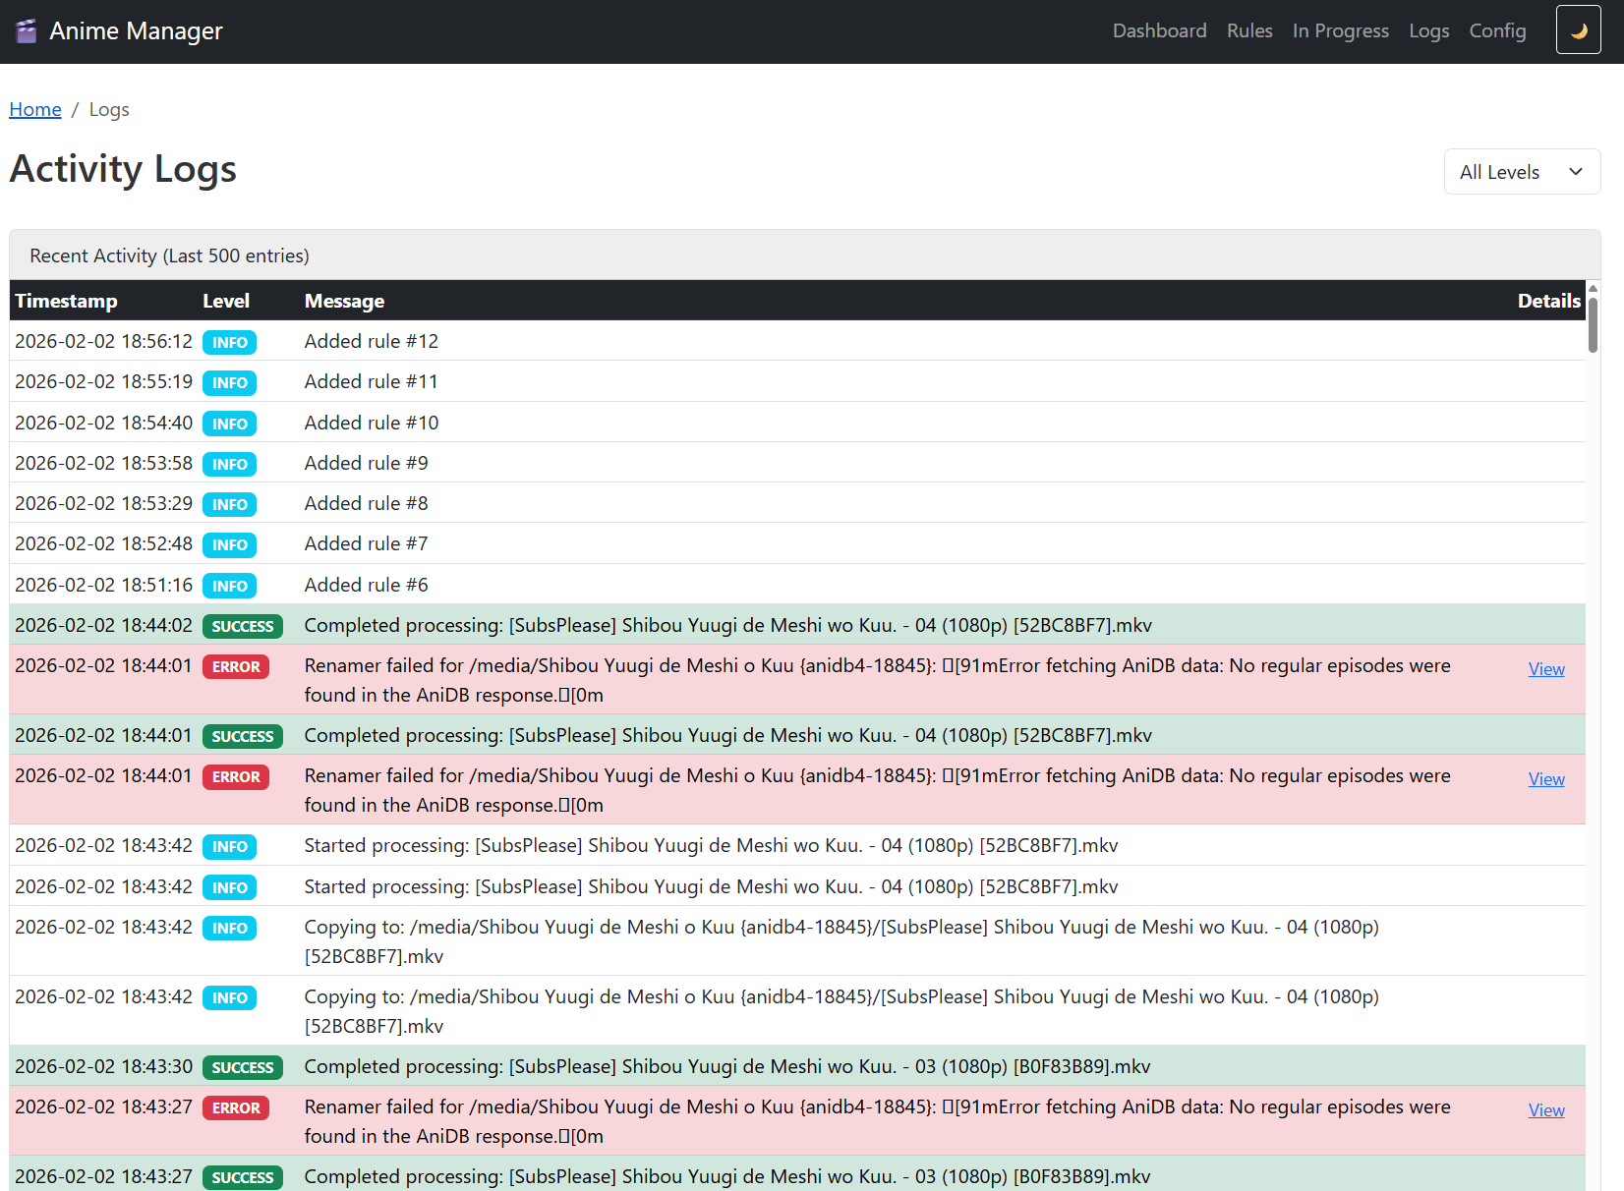Go to the Rules page

pos(1248,31)
